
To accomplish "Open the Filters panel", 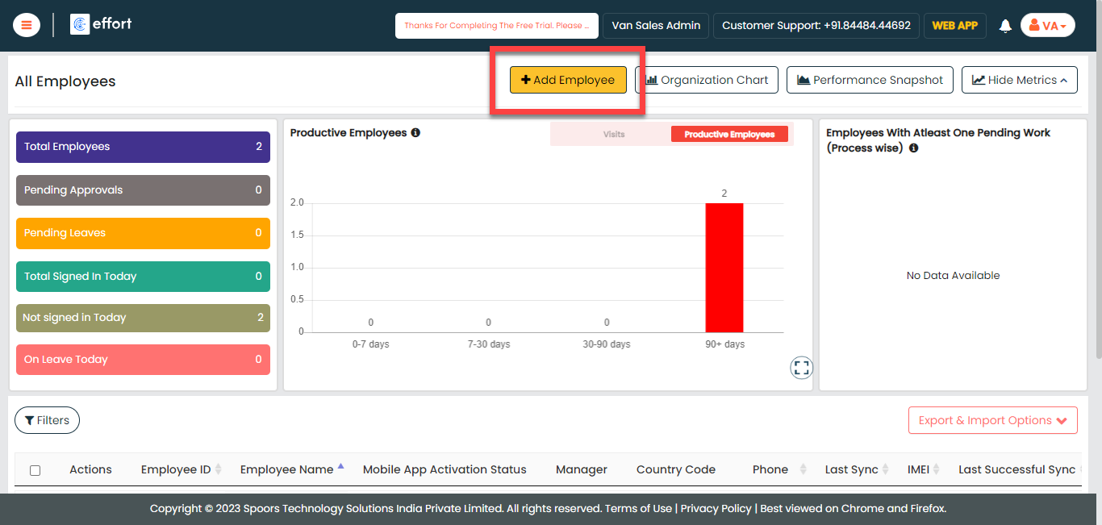I will pyautogui.click(x=47, y=420).
